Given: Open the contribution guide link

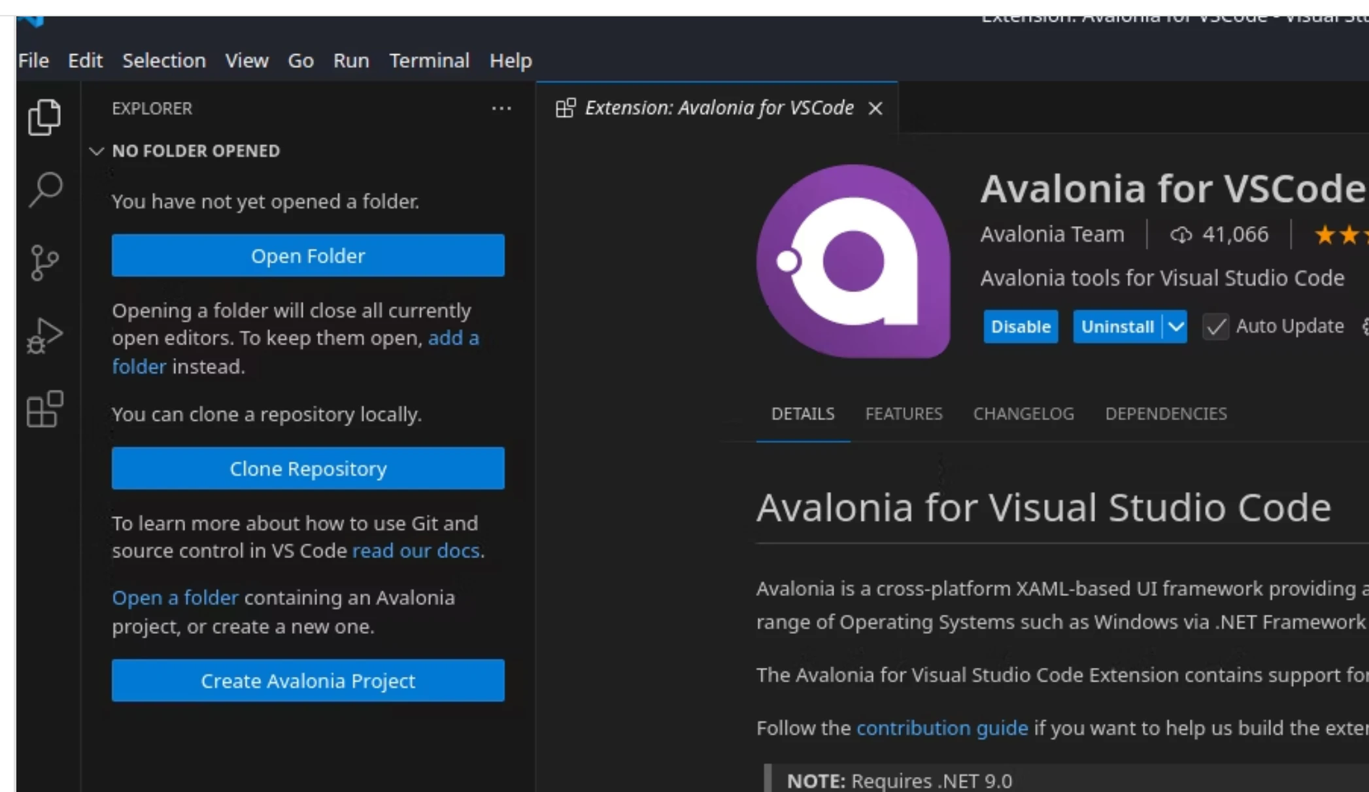Looking at the screenshot, I should click(942, 728).
